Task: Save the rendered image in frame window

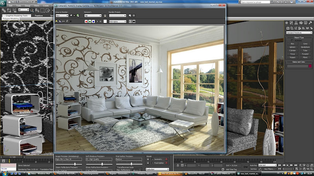Action: pos(57,22)
